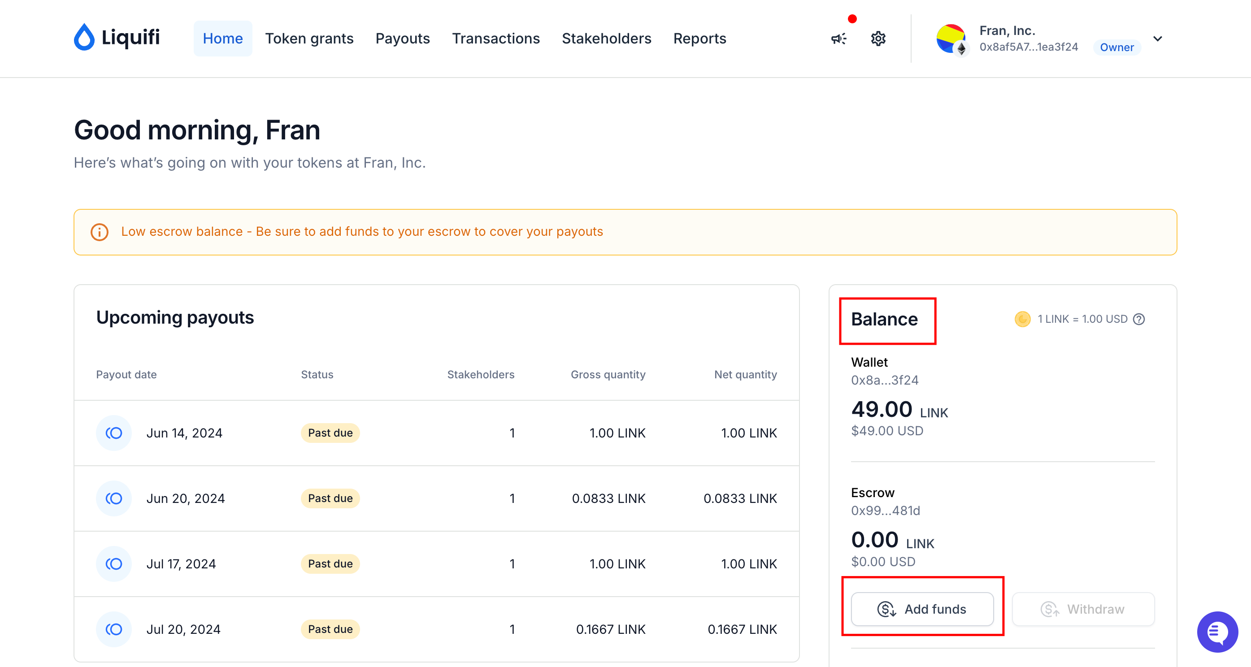Select the Jun 14, 2024 payout date
Image resolution: width=1251 pixels, height=667 pixels.
coord(185,433)
